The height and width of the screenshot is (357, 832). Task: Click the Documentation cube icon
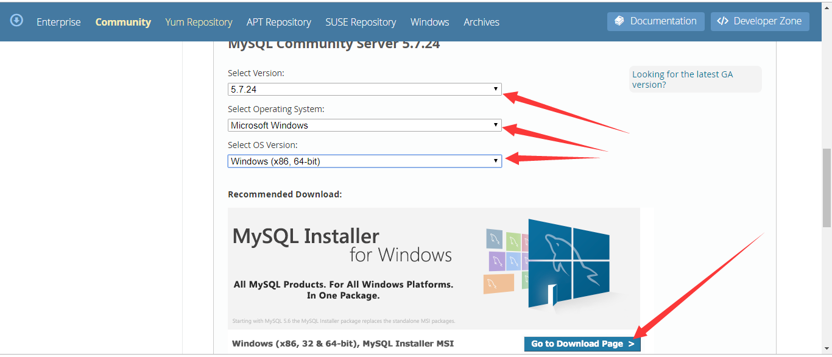[x=619, y=21]
